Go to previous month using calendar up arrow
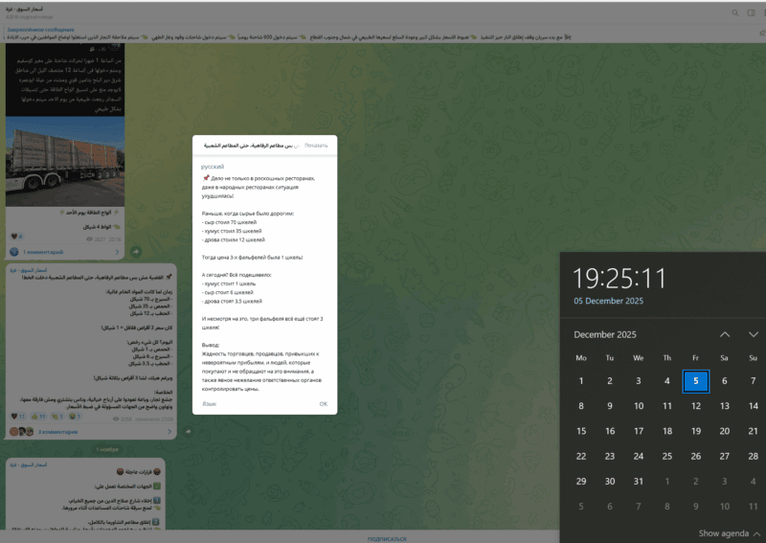 coord(724,334)
